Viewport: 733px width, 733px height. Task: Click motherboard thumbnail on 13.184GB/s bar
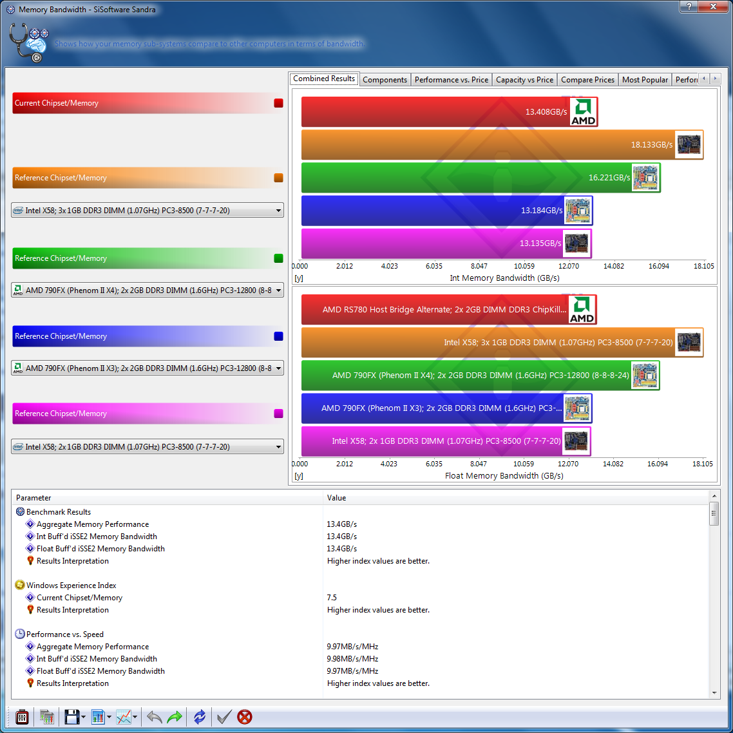578,211
